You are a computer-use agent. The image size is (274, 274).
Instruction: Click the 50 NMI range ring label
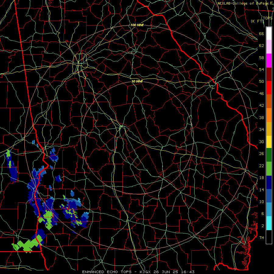[137, 81]
